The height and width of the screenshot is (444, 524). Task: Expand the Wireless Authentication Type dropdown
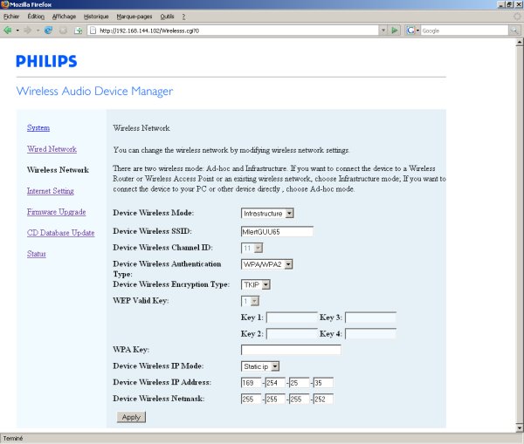(266, 264)
